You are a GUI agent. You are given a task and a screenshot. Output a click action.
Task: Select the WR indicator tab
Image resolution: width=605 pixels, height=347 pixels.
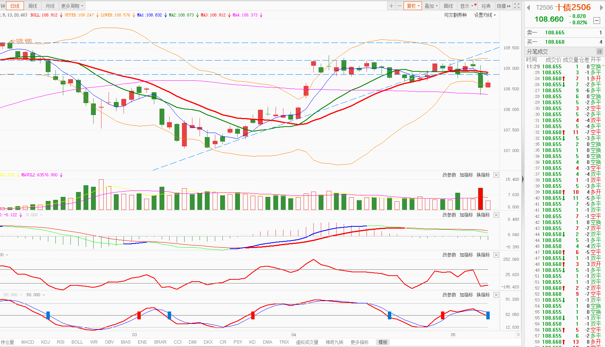click(94, 342)
